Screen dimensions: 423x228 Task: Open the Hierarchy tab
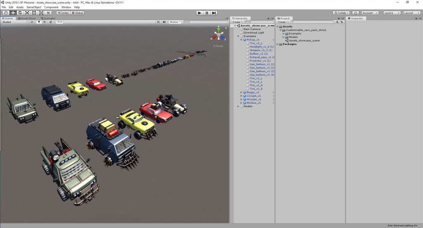click(x=240, y=18)
